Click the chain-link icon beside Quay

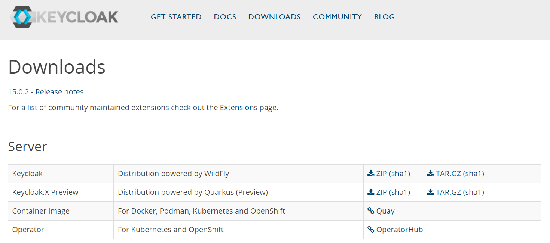coord(371,211)
